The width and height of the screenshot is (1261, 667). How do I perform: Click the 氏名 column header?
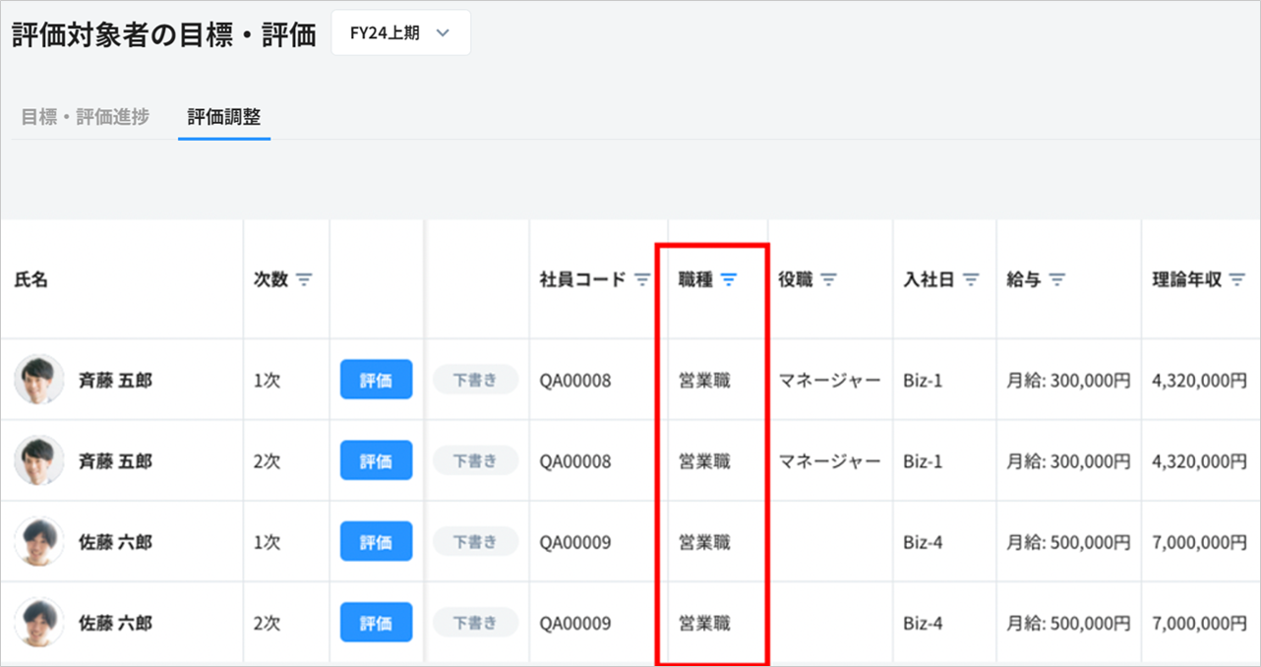31,280
